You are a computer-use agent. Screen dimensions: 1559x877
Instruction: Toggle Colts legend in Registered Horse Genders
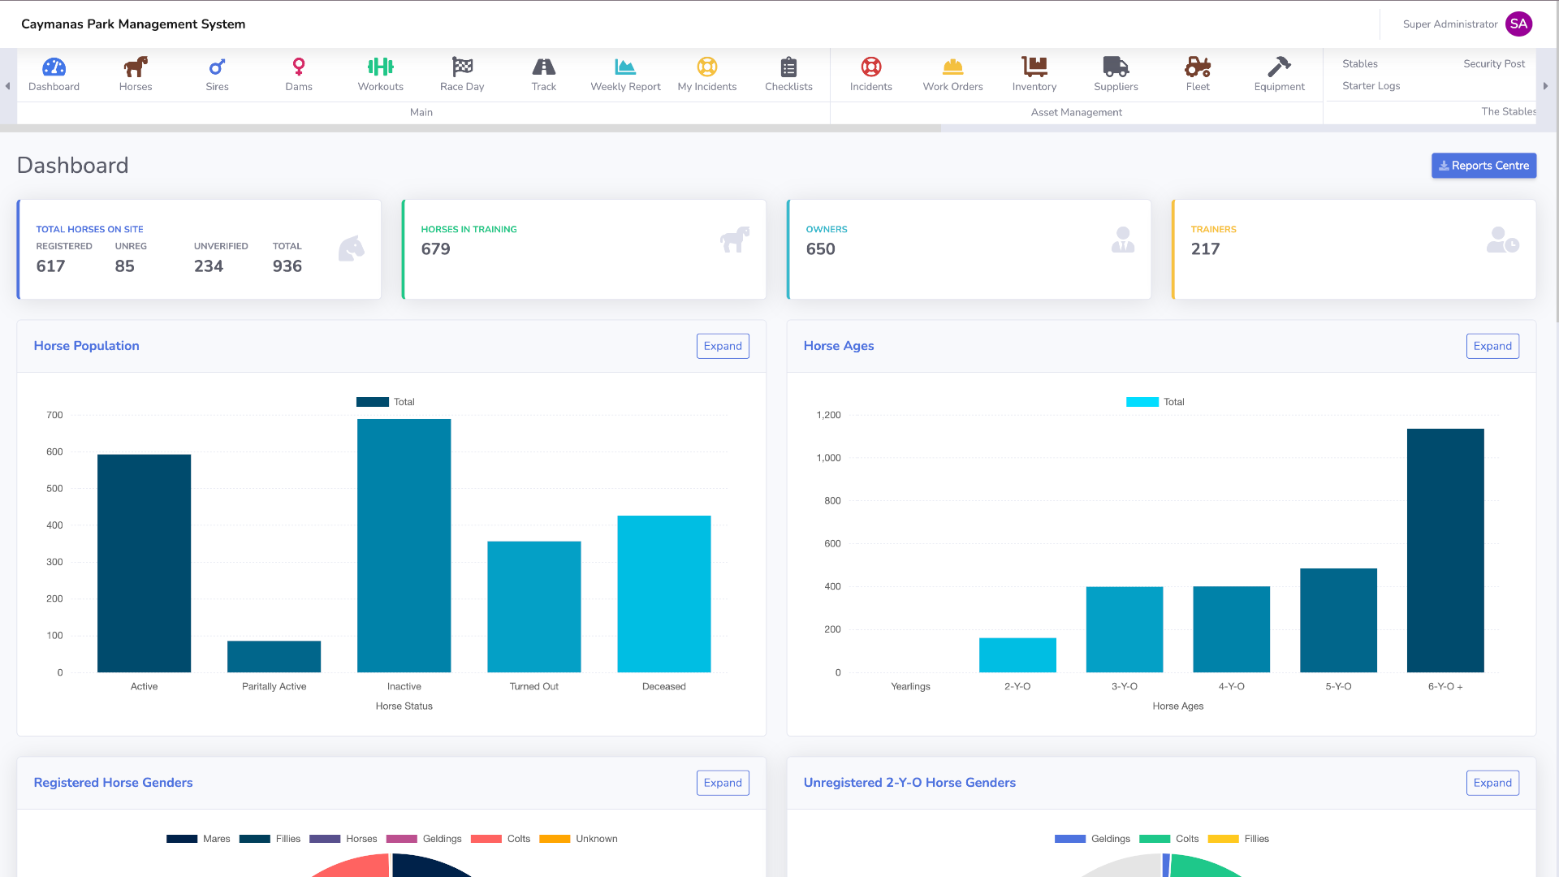pyautogui.click(x=500, y=839)
